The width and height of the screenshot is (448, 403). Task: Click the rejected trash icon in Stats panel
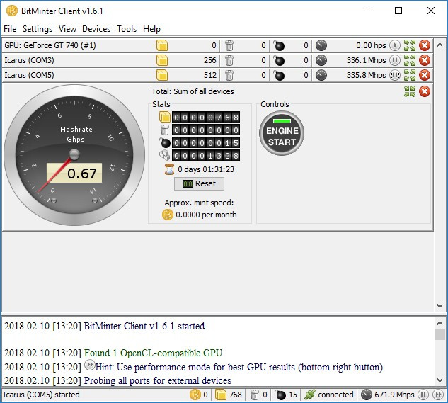pos(165,130)
